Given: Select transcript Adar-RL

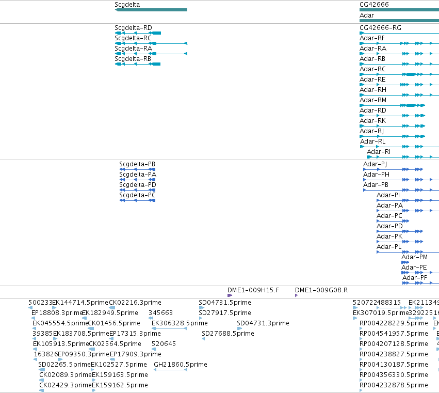Looking at the screenshot, I should click(x=372, y=142).
